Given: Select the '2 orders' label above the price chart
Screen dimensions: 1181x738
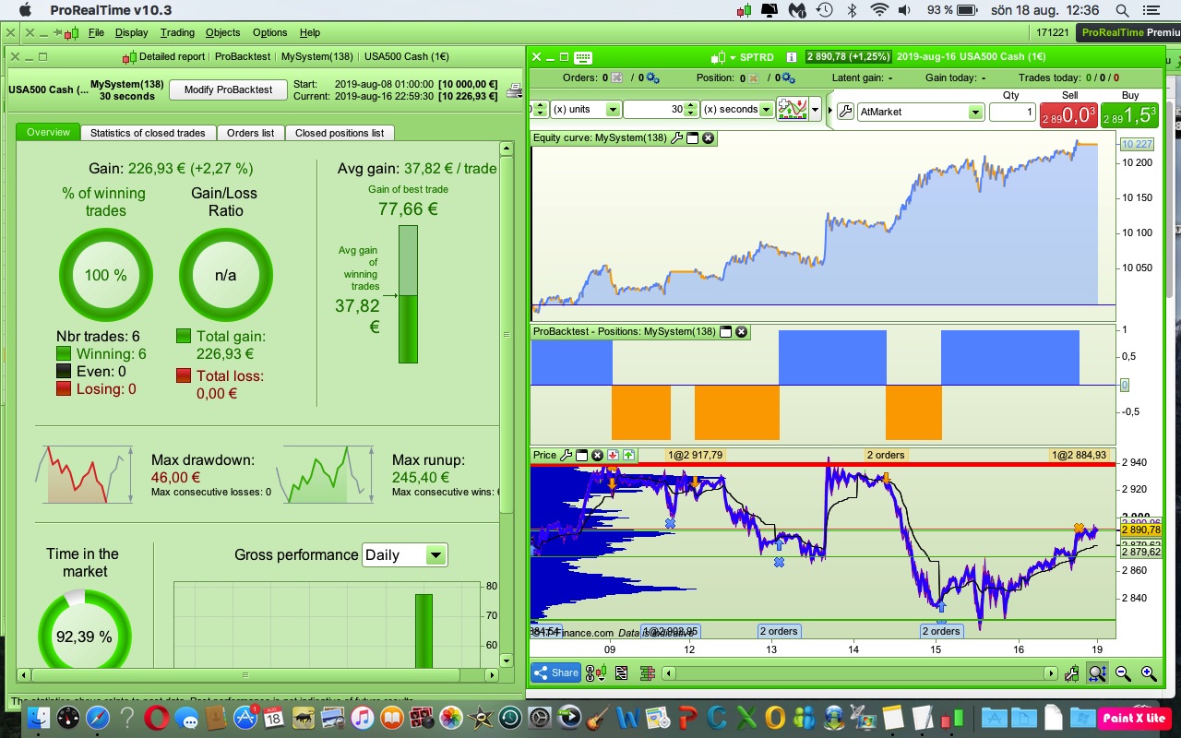Looking at the screenshot, I should click(886, 455).
